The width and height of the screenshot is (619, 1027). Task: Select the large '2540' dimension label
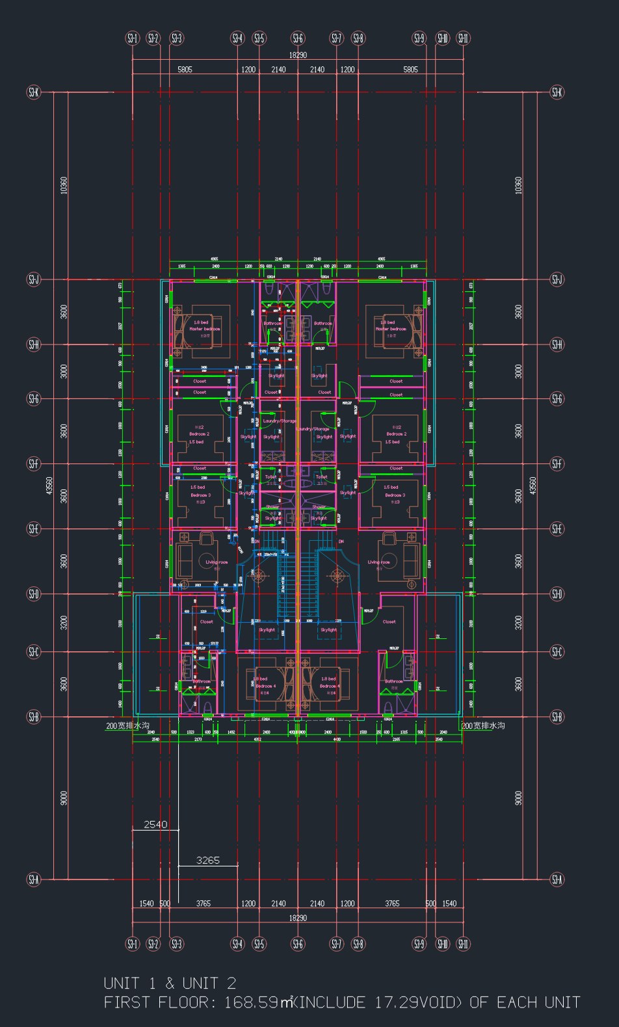(x=155, y=825)
